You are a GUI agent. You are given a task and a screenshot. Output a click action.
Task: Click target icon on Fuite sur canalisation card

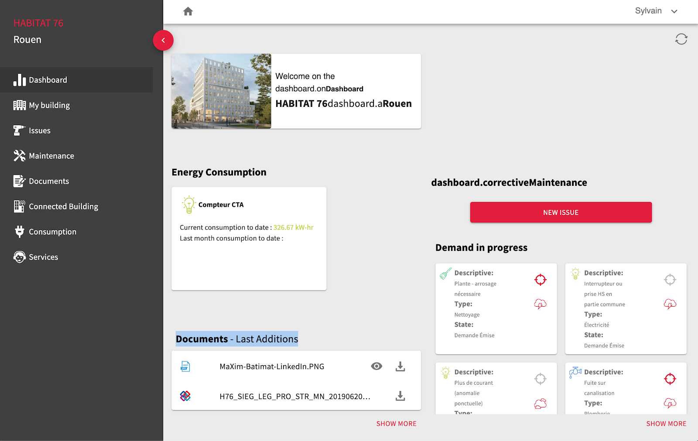coord(670,379)
